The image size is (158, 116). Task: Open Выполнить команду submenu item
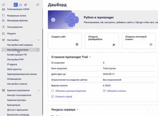pos(18,115)
